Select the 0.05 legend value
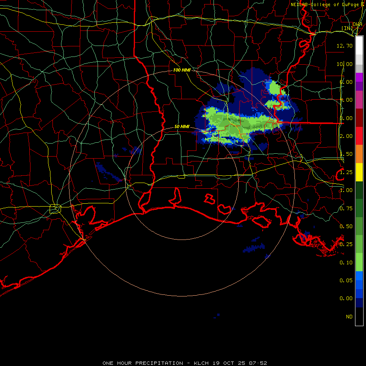Viewport: 366px width, 366px height. 346,281
